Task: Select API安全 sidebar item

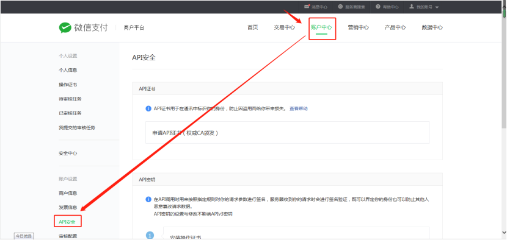Action: (67, 222)
